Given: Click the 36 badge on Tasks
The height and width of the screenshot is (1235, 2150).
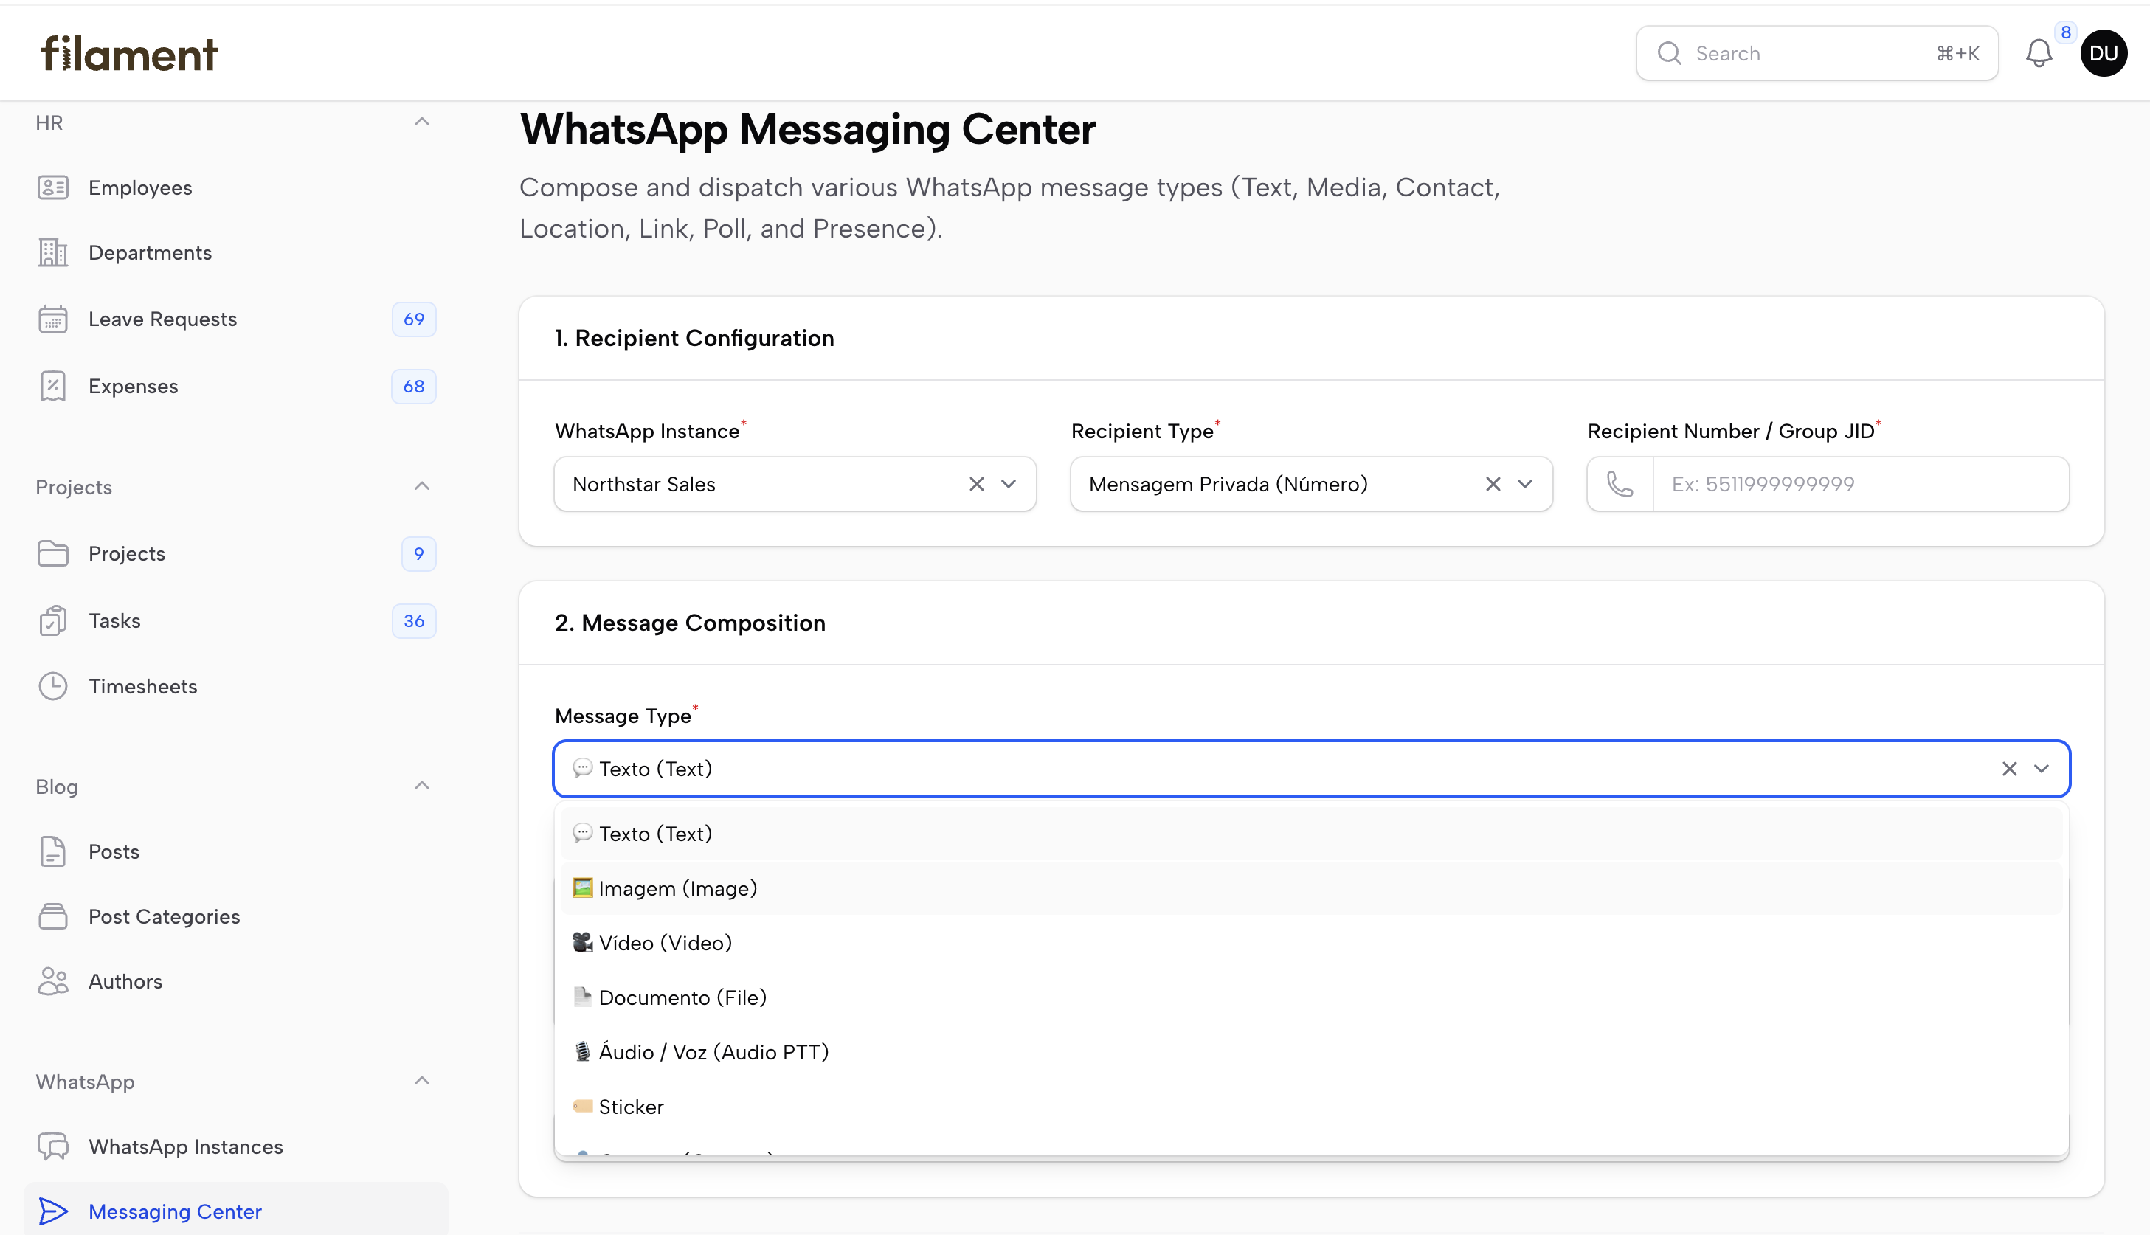Looking at the screenshot, I should tap(414, 620).
